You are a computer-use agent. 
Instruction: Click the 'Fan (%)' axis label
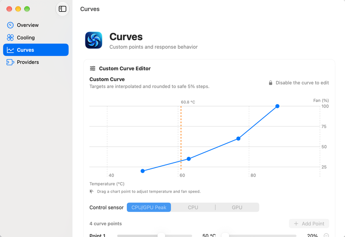point(321,101)
